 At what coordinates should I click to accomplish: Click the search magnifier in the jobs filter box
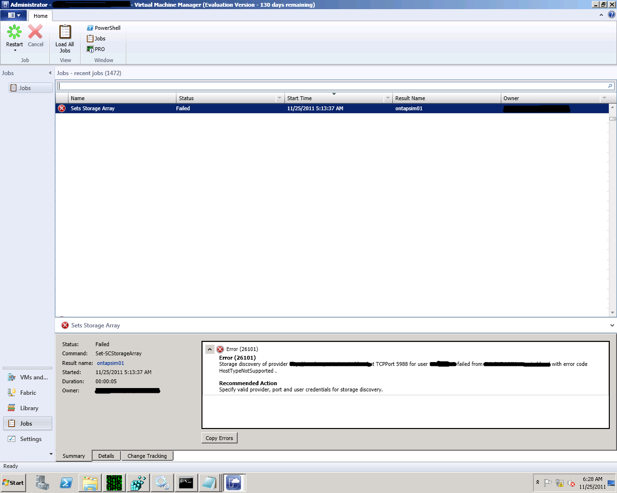tap(610, 86)
